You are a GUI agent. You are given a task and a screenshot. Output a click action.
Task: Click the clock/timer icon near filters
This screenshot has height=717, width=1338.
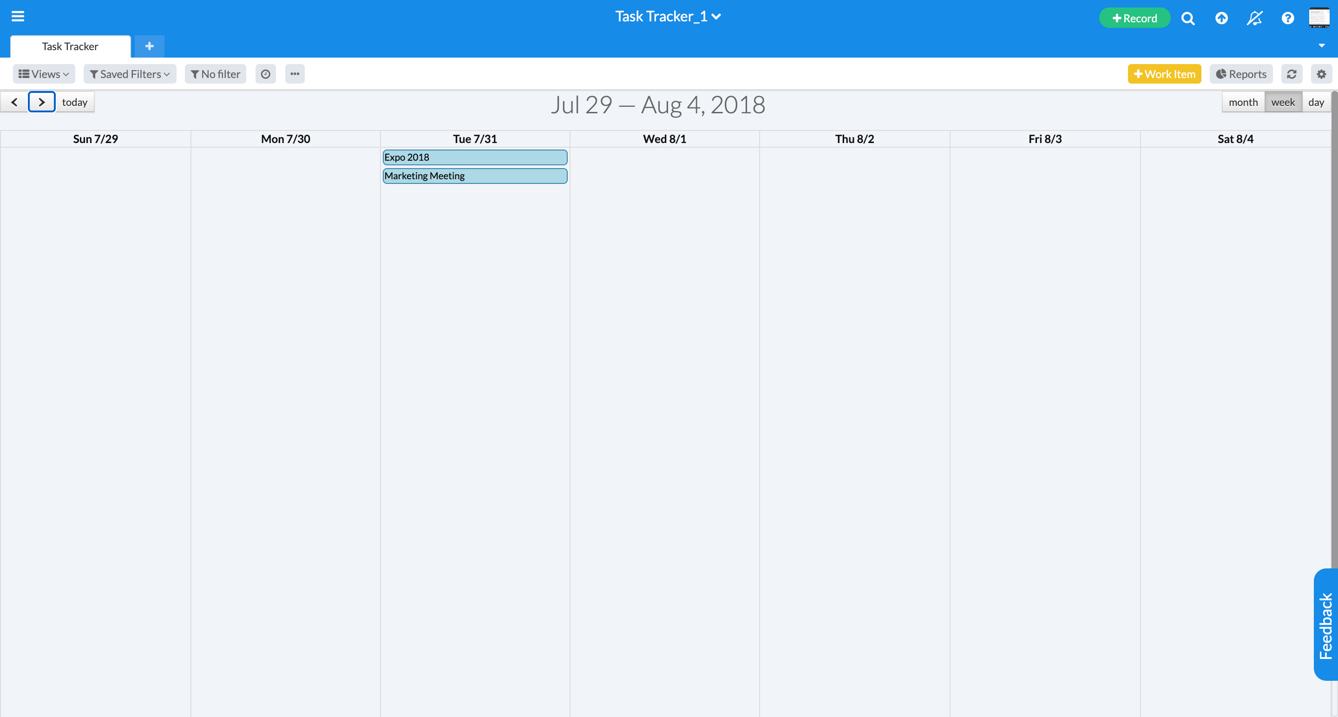(265, 73)
